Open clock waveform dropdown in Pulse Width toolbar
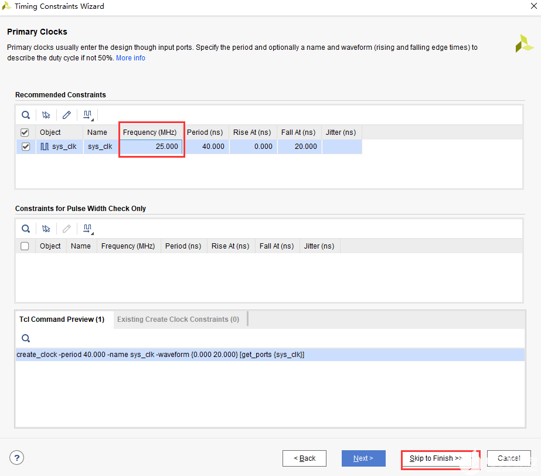 pyautogui.click(x=89, y=229)
